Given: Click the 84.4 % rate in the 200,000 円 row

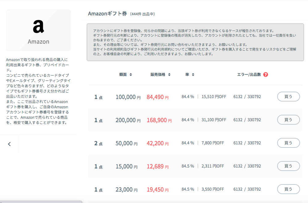Looking at the screenshot, I should click(x=188, y=120).
